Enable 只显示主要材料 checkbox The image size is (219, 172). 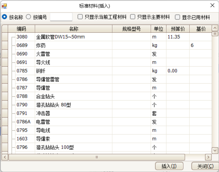[133, 17]
